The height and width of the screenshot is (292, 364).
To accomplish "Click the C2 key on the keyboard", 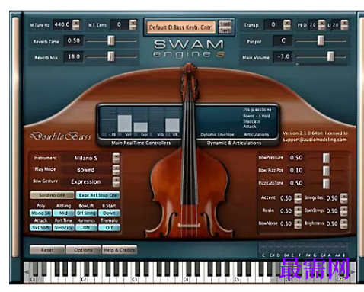I will [x=83, y=279].
